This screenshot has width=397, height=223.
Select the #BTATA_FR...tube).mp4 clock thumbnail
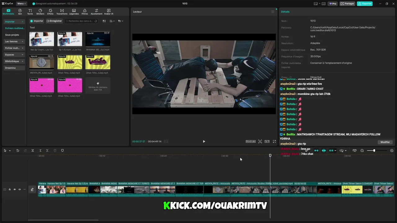tap(42, 62)
